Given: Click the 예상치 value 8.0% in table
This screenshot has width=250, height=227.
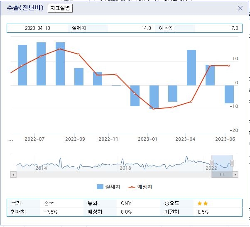Looking at the screenshot, I should [126, 212].
